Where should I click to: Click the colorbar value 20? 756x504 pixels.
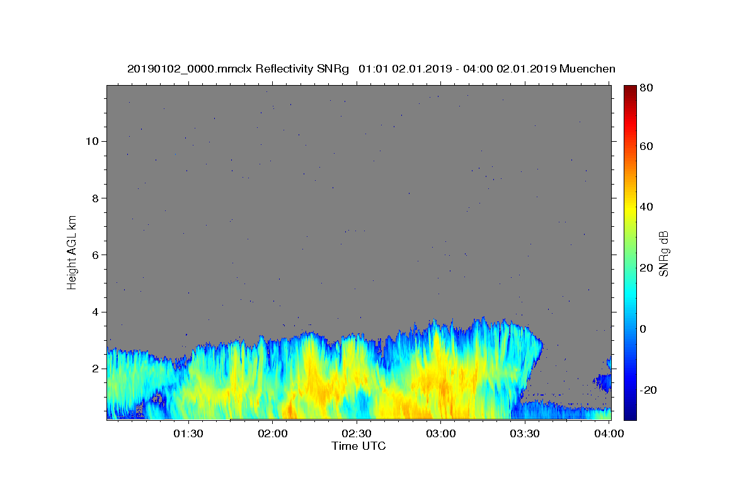[x=646, y=268]
